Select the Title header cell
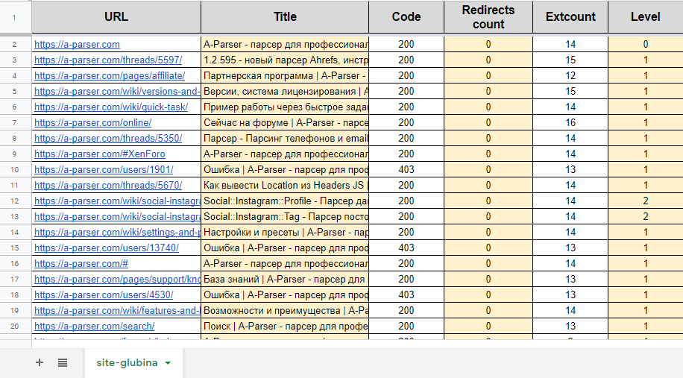The height and width of the screenshot is (378, 683). coord(285,17)
